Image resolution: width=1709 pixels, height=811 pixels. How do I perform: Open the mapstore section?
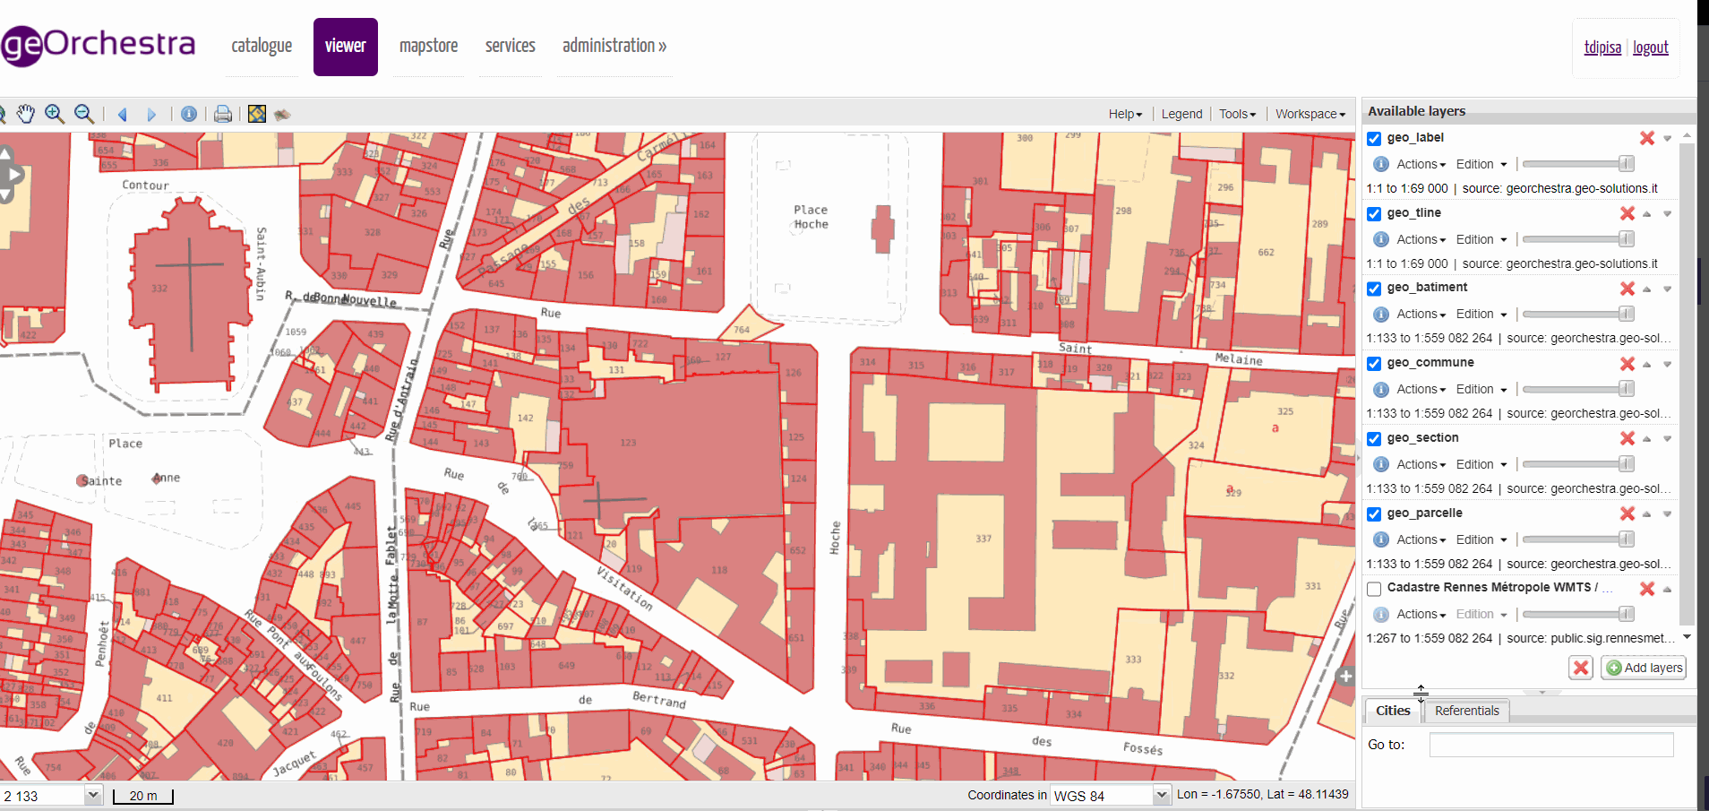tap(428, 46)
